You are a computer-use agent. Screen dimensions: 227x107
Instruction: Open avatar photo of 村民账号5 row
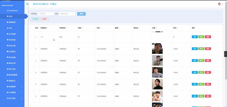[157, 84]
